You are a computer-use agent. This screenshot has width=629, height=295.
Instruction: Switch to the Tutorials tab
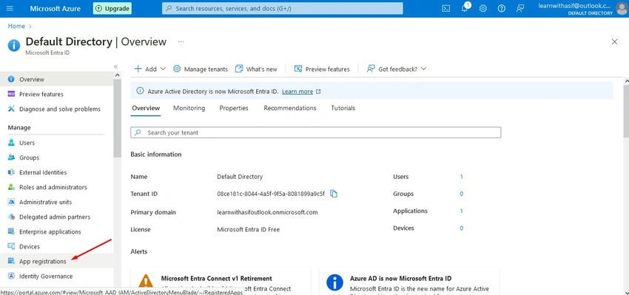tap(343, 108)
